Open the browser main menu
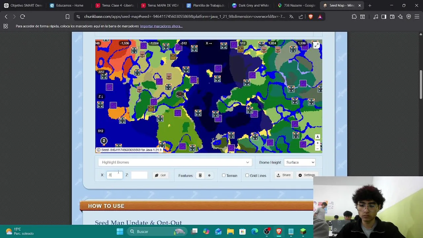This screenshot has height=238, width=423. pyautogui.click(x=417, y=17)
